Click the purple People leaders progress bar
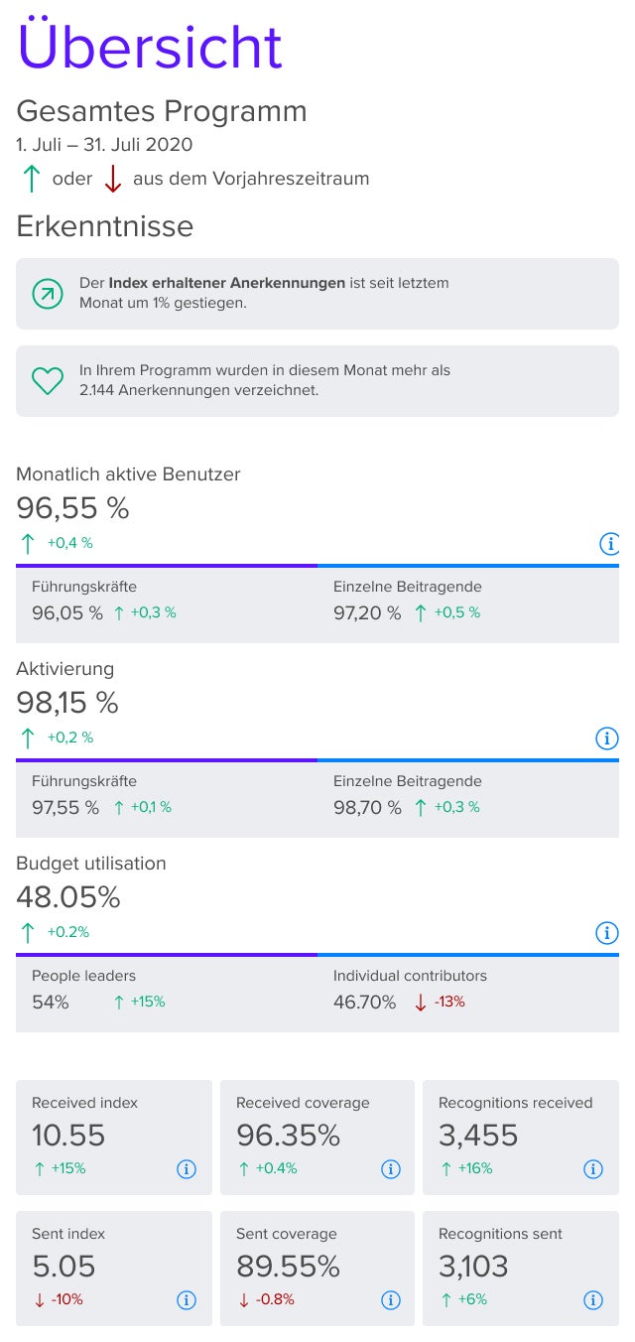Screen dimensions: 635x1342 coord(167,955)
